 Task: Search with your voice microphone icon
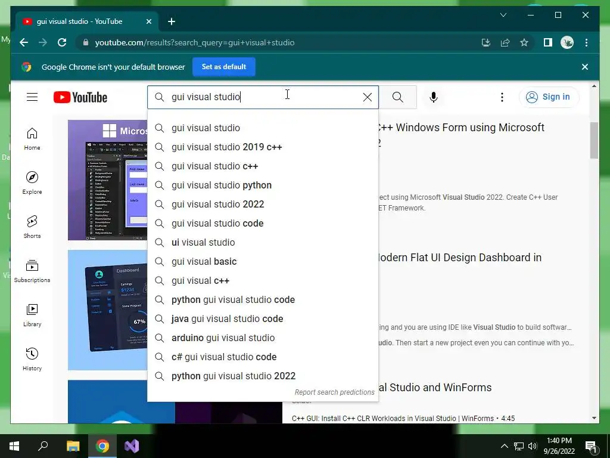434,97
